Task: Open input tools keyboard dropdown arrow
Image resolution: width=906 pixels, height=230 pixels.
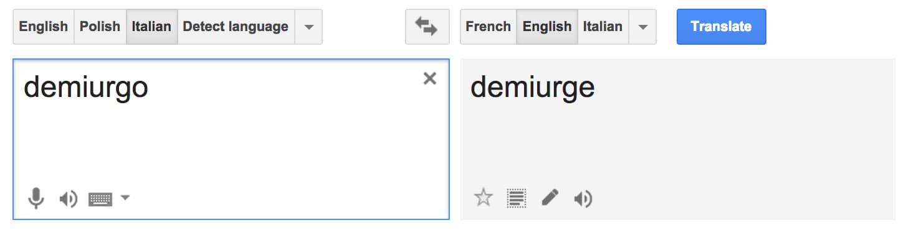Action: pos(125,198)
